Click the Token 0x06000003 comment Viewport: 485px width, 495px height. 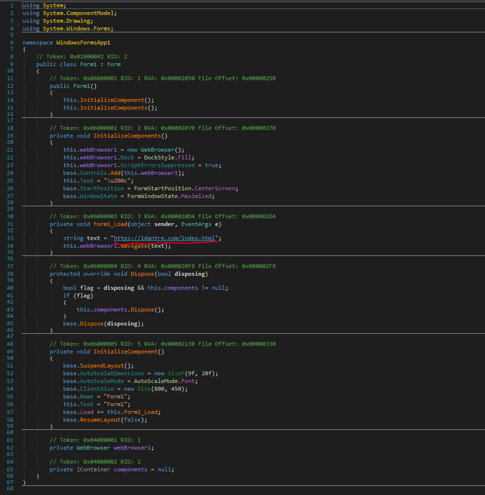(x=162, y=216)
